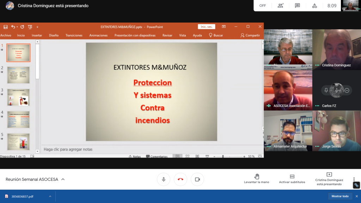Viewport: 361px width, 203px height.
Task: Open the Archivo menu
Action: [6, 35]
